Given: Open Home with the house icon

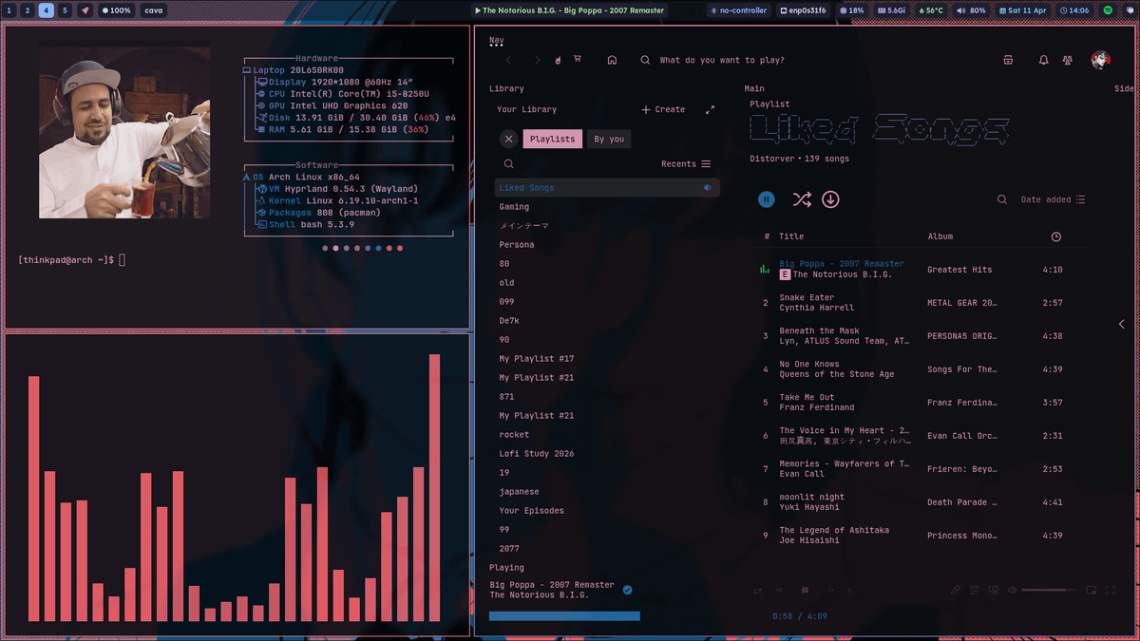Looking at the screenshot, I should [613, 59].
